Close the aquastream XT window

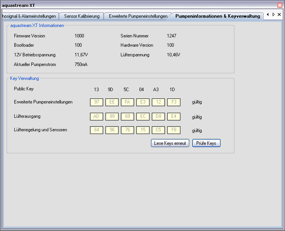tap(280, 5)
